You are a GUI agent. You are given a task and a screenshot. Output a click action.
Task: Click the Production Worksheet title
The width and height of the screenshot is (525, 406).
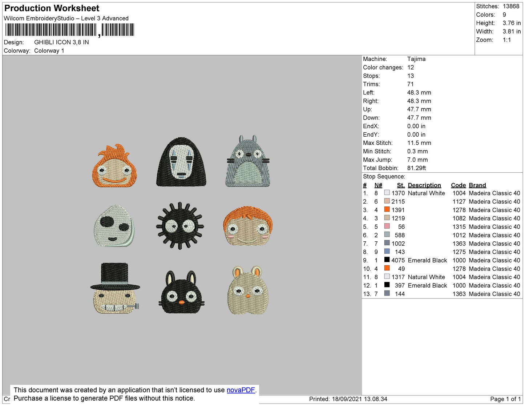click(x=52, y=8)
